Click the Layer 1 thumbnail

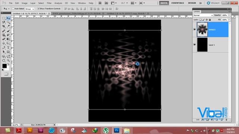202,45
